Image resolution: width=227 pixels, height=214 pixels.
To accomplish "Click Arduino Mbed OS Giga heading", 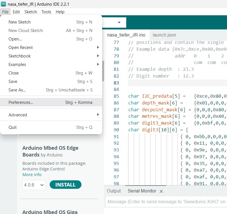I will (x=50, y=211).
